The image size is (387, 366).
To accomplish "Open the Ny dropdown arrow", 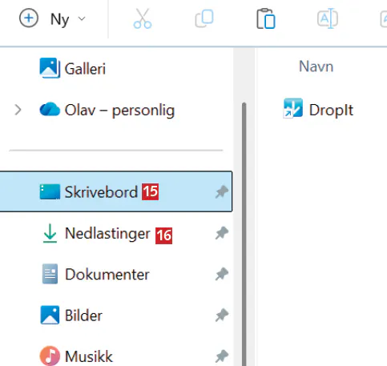I will click(82, 18).
